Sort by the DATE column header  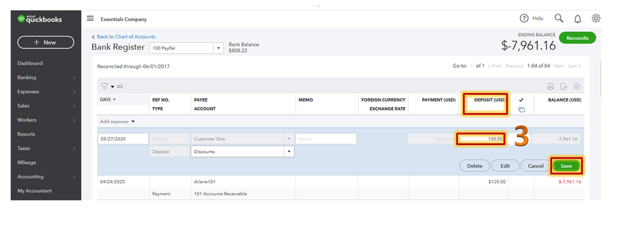108,100
